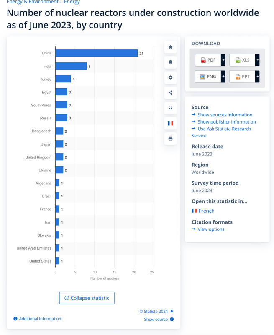Click the 'Brazil' axis label
The image size is (274, 335).
coord(46,196)
